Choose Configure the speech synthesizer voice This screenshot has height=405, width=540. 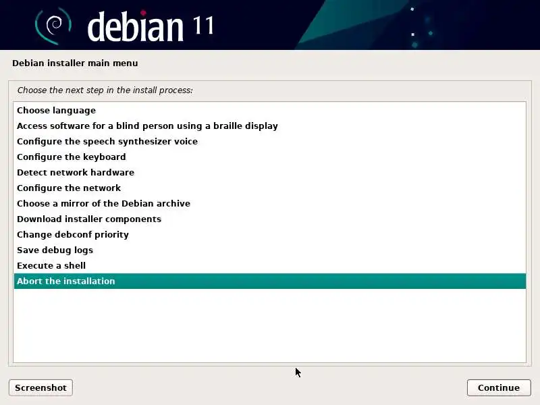[270, 142]
